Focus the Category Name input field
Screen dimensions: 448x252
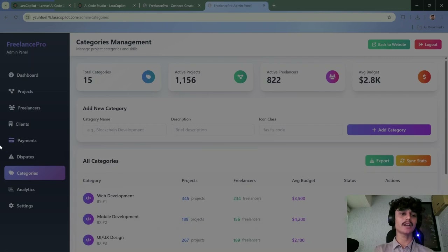[x=125, y=130]
